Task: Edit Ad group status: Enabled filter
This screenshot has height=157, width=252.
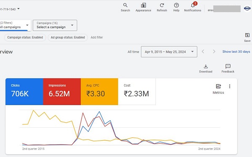Action: coord(68,37)
